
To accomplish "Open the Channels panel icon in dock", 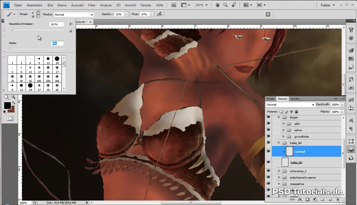I will coord(351,158).
